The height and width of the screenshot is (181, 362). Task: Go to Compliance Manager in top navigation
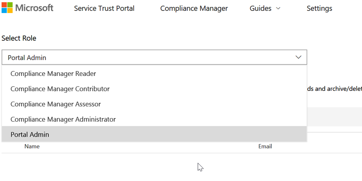[x=194, y=8]
